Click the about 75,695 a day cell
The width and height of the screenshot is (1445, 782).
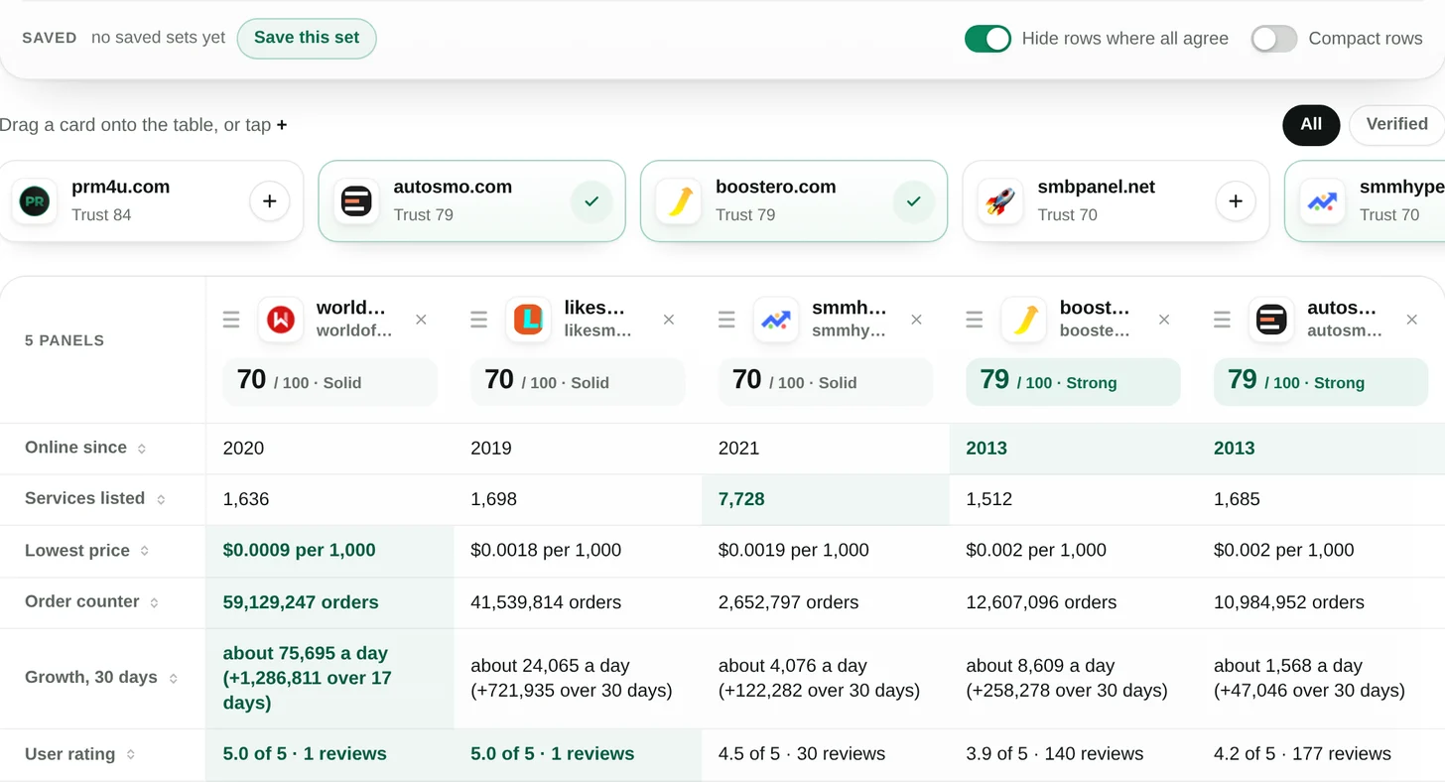[x=329, y=678]
